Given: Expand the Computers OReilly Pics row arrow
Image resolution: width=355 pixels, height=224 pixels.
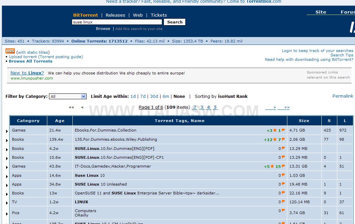Looking at the screenshot, I should point(7,214).
